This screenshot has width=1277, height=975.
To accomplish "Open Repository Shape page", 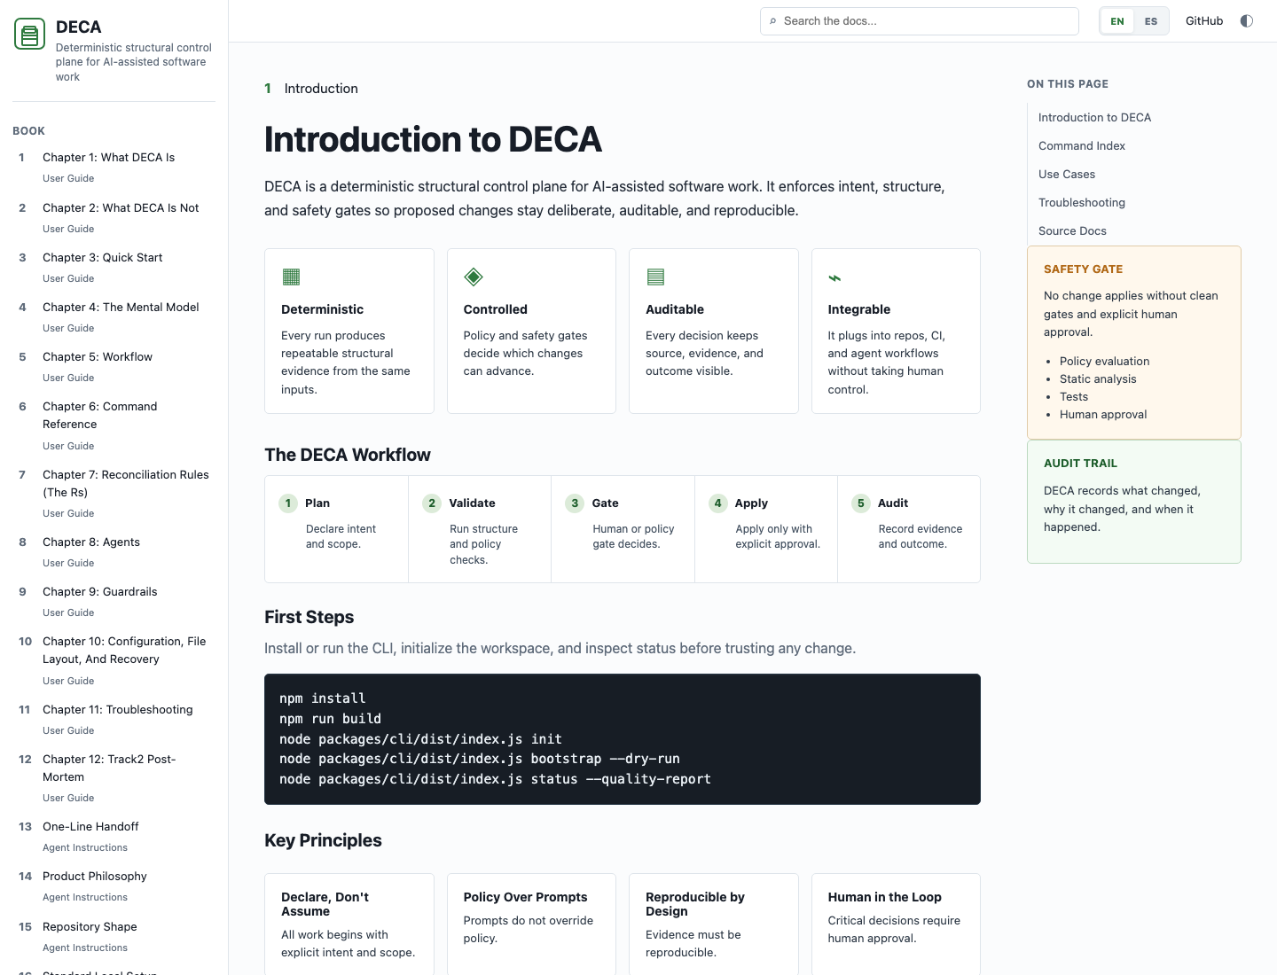I will pos(114,936).
